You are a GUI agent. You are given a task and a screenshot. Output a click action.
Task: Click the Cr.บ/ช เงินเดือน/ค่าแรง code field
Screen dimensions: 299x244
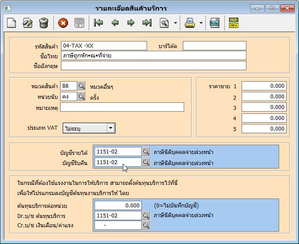pyautogui.click(x=118, y=225)
